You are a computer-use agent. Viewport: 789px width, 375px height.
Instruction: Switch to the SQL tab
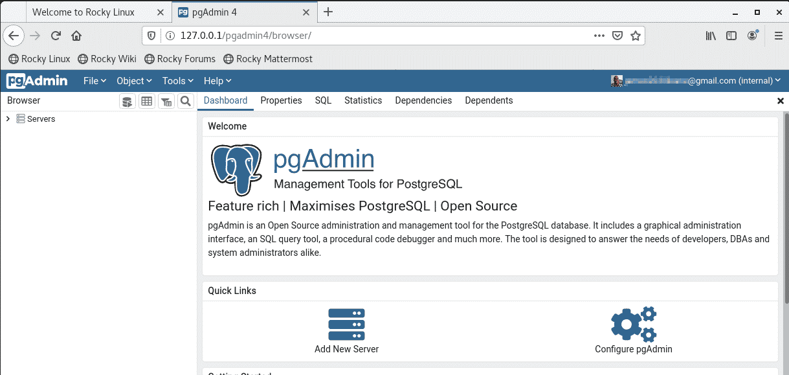(x=323, y=100)
